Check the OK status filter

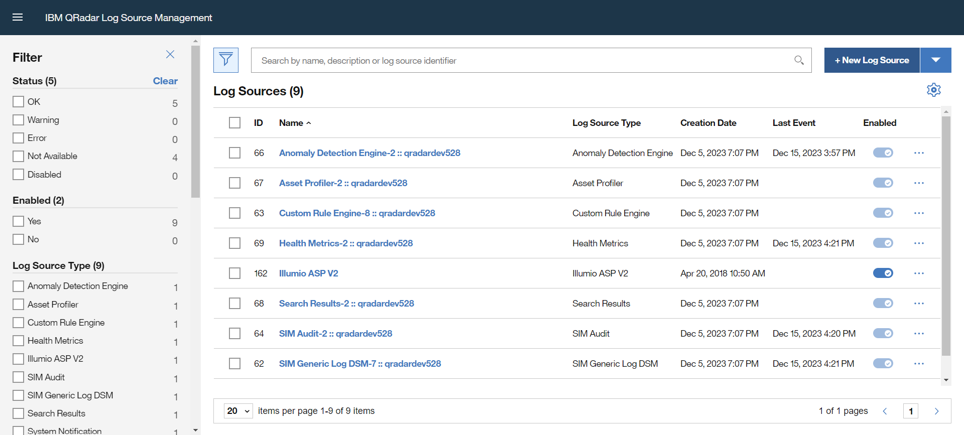(18, 101)
